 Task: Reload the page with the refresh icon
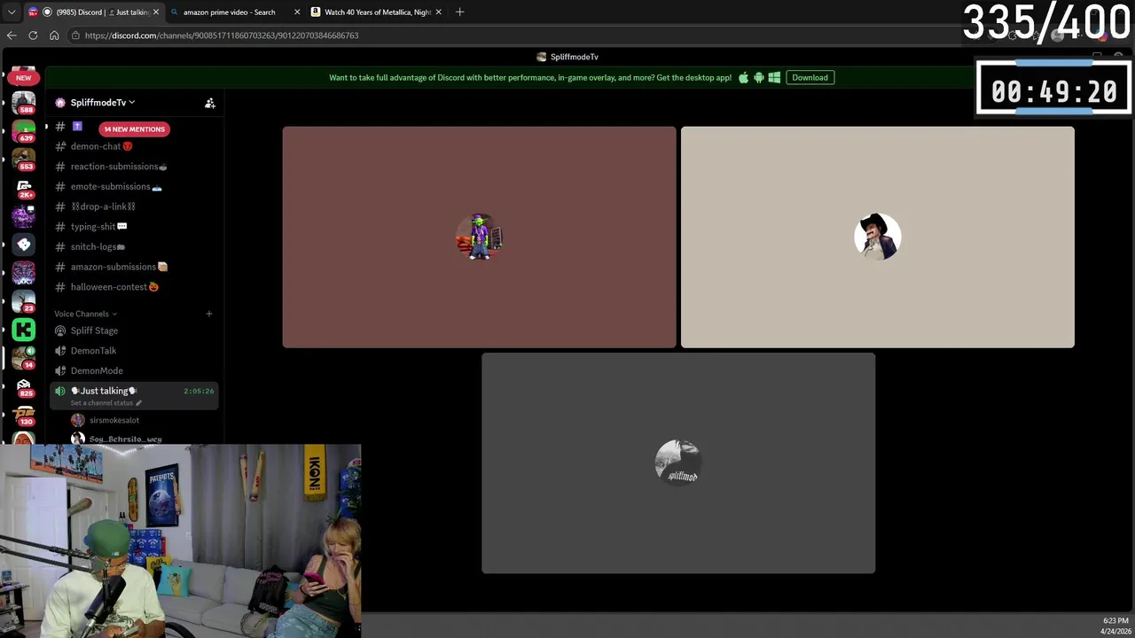pyautogui.click(x=33, y=35)
